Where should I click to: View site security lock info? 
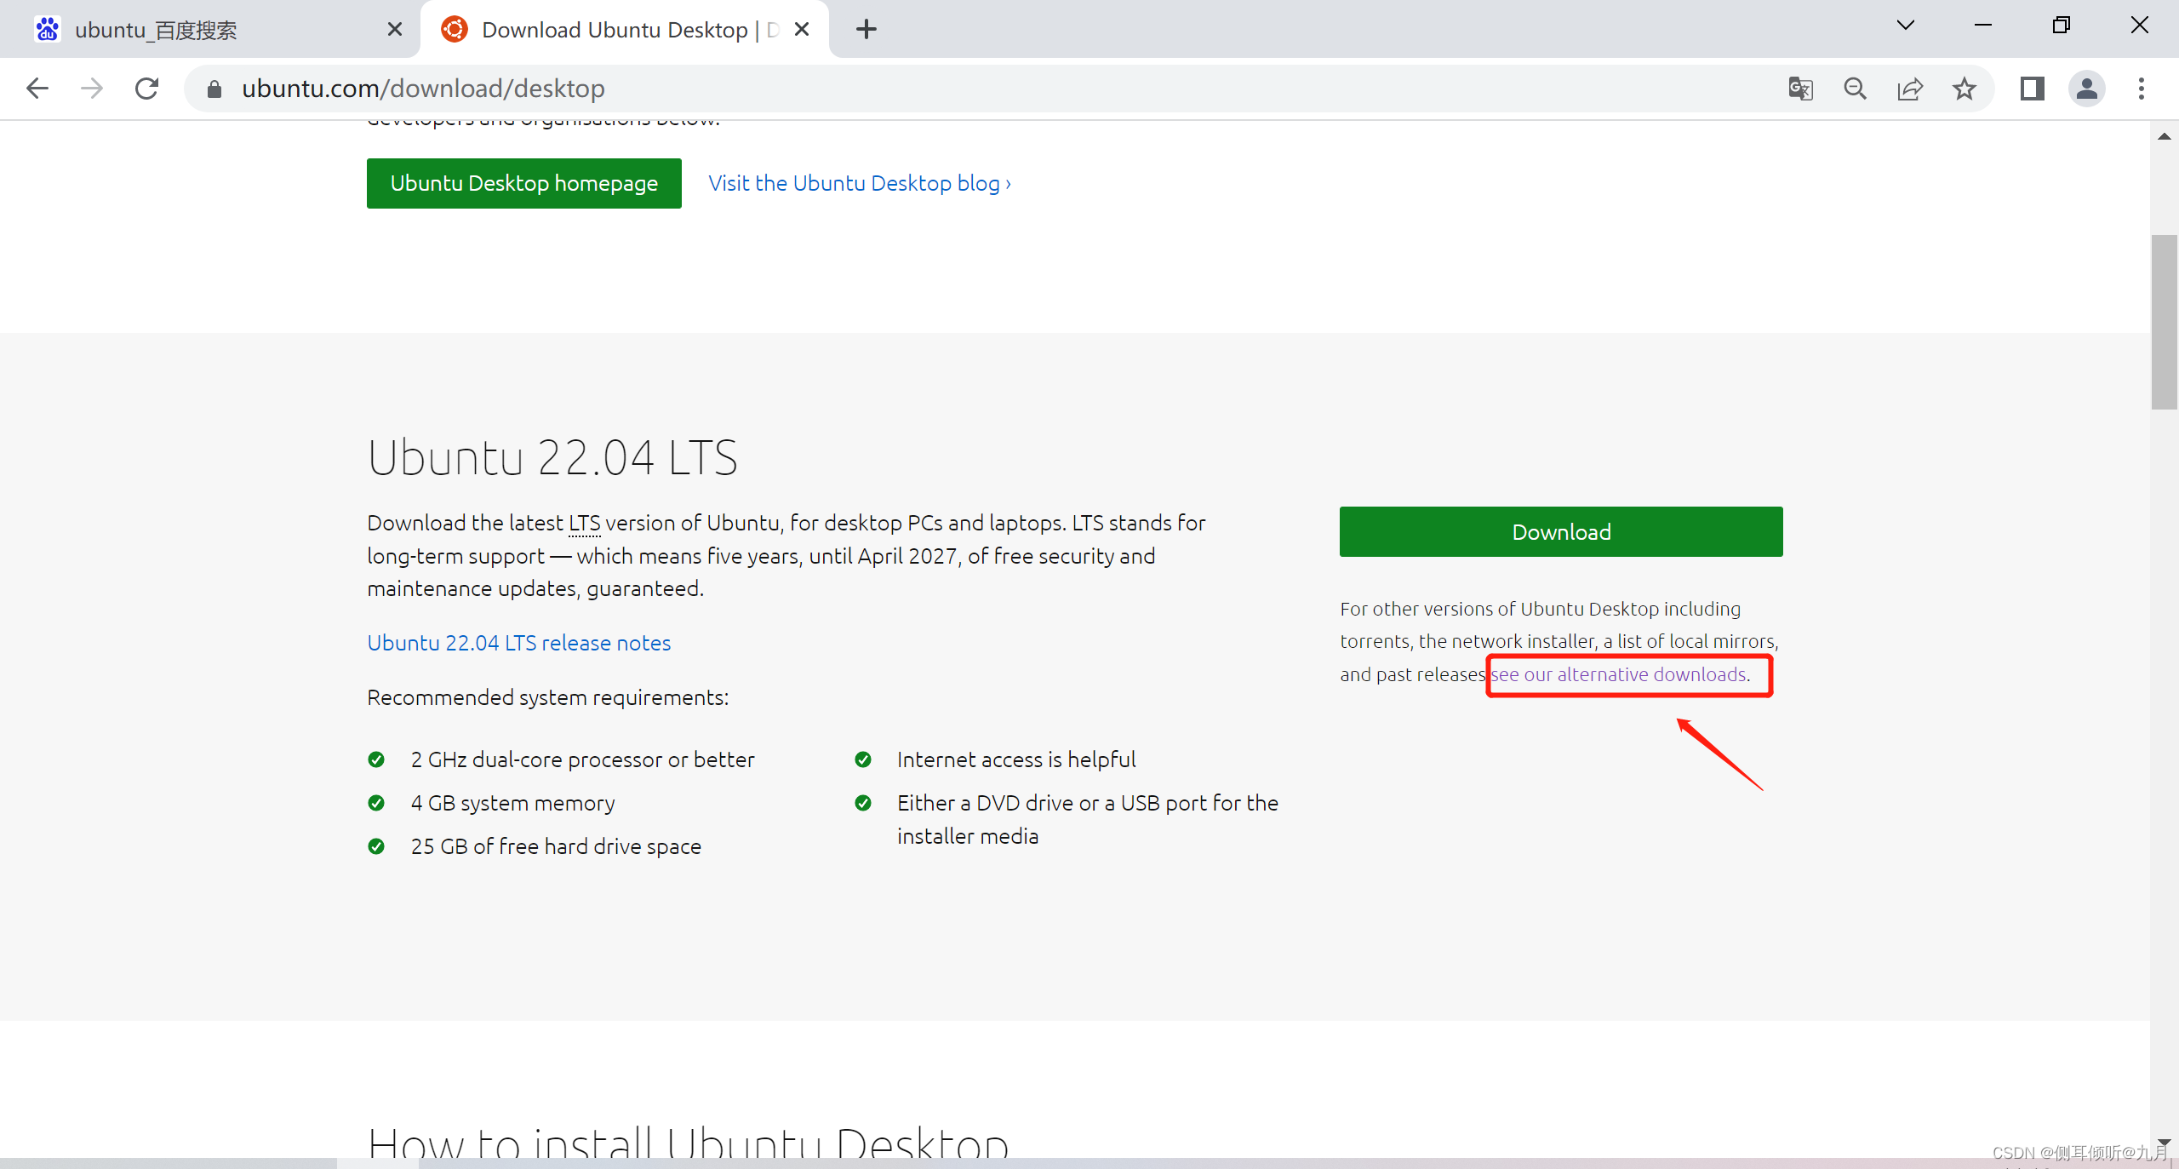point(214,89)
